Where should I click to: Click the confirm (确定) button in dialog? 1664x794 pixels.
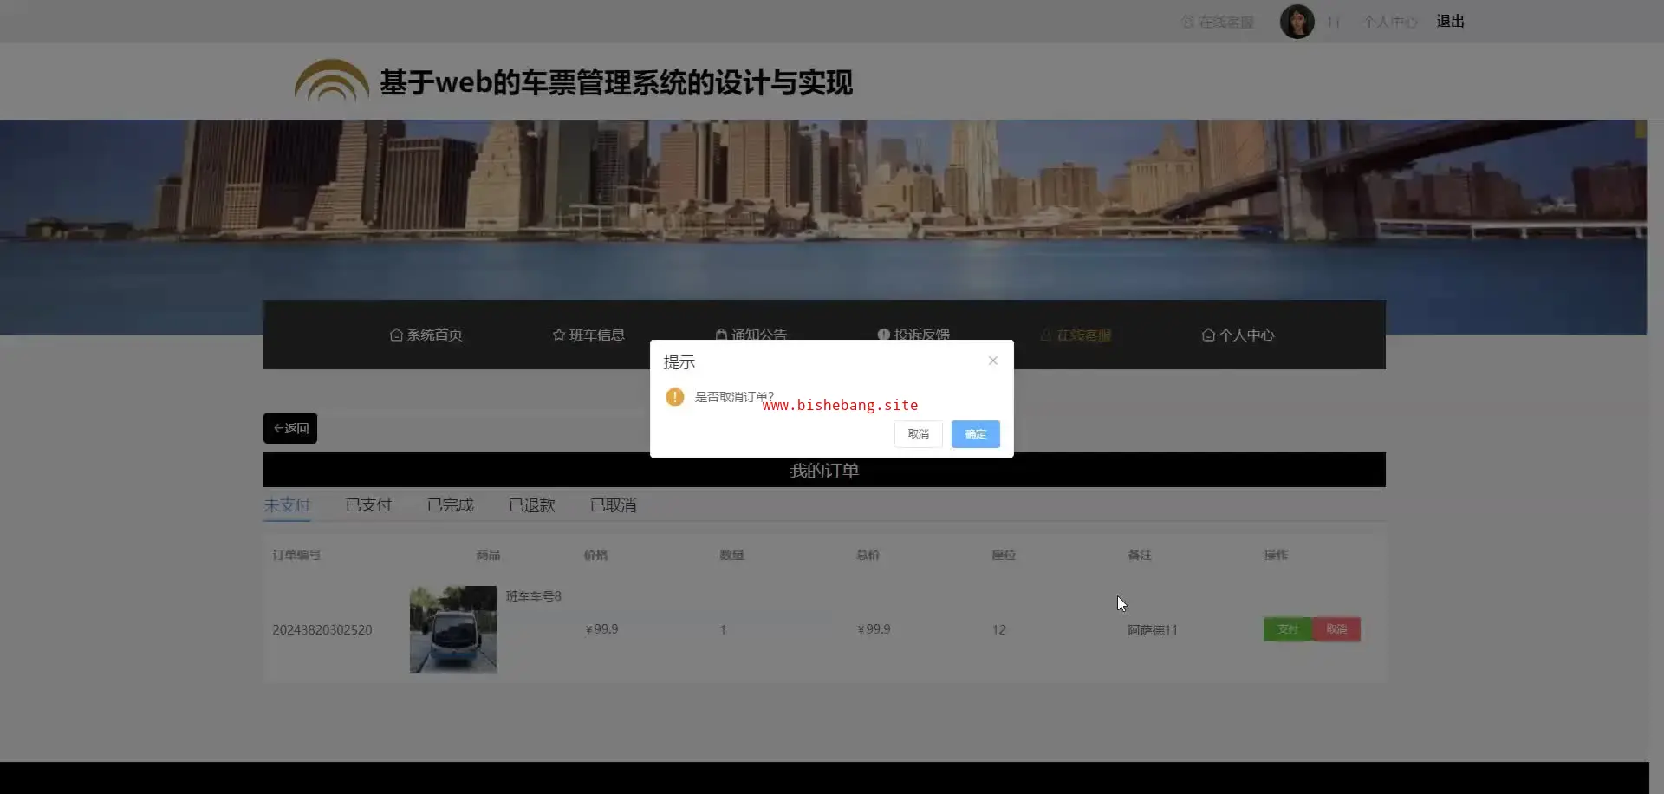(x=975, y=434)
